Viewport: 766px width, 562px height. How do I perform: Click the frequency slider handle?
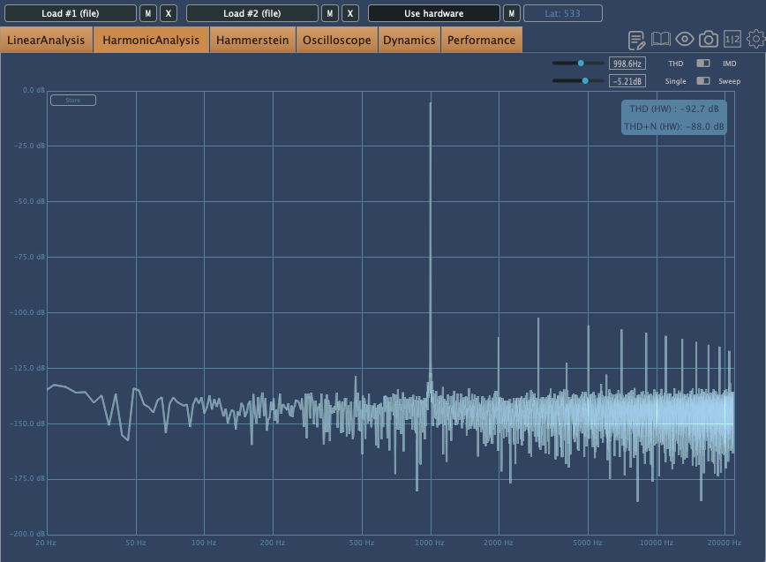tap(581, 64)
